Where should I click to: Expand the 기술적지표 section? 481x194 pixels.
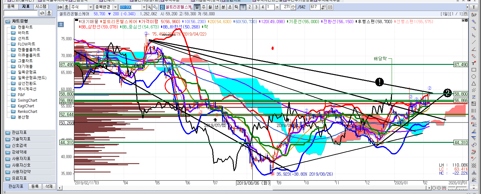[x=30, y=139]
